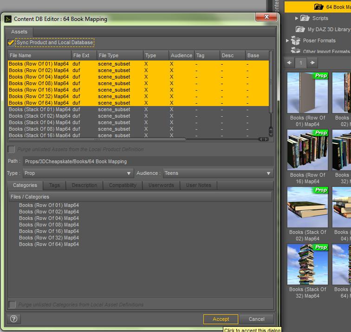
Task: Switch to the Description tab
Action: click(84, 186)
